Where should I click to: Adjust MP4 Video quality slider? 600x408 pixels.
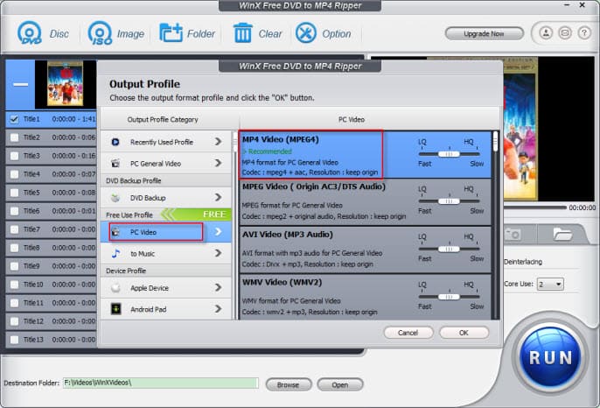(x=449, y=154)
